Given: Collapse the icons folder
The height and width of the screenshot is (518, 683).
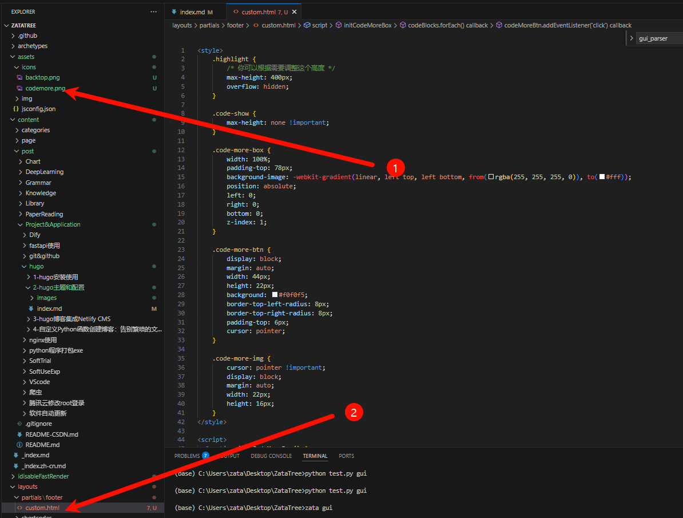Looking at the screenshot, I should 17,67.
